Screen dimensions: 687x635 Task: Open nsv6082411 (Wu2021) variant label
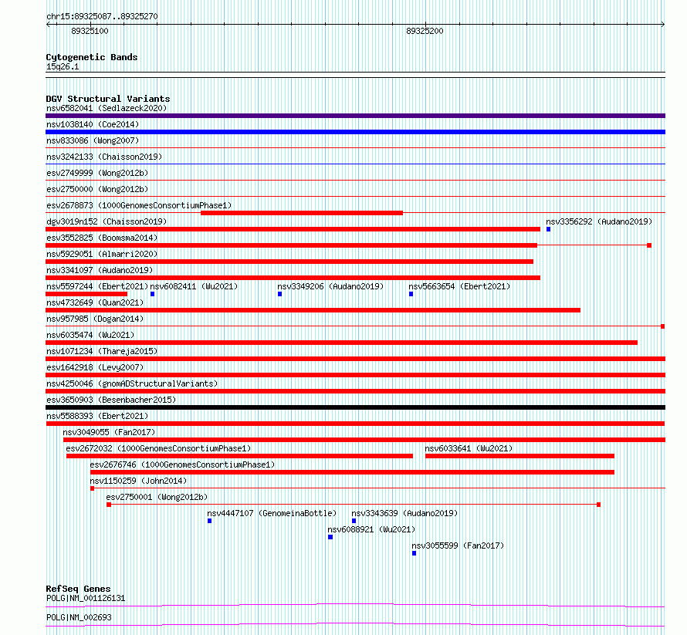pos(194,286)
